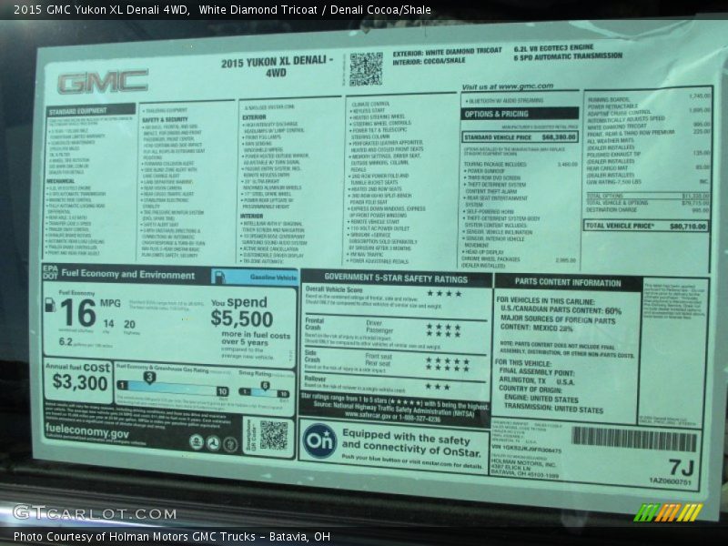This screenshot has width=728, height=546.
Task: Click 'STANDARD VEHICLE PRICE $68,380.00'
Action: click(521, 137)
